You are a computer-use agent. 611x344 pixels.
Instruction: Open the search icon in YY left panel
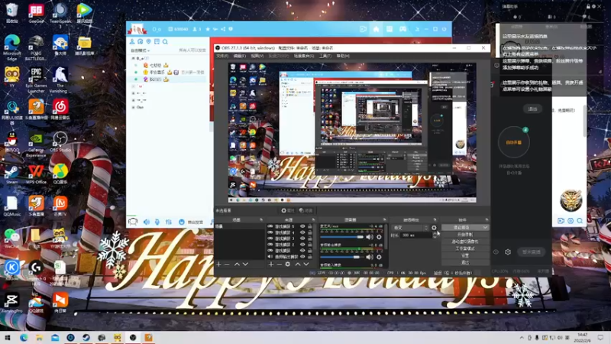[165, 42]
